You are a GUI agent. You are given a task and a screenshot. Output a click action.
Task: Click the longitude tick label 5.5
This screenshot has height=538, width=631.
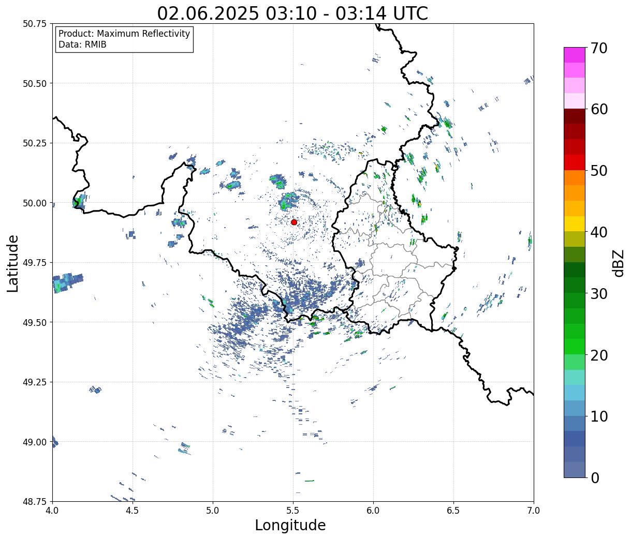pyautogui.click(x=293, y=511)
